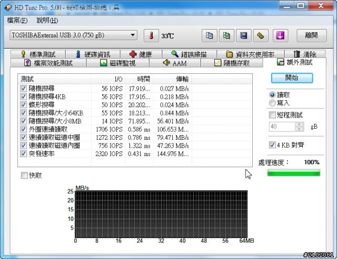Viewport: 337px width, 259px height.
Task: Switch to the AAM tab
Action: 175,63
